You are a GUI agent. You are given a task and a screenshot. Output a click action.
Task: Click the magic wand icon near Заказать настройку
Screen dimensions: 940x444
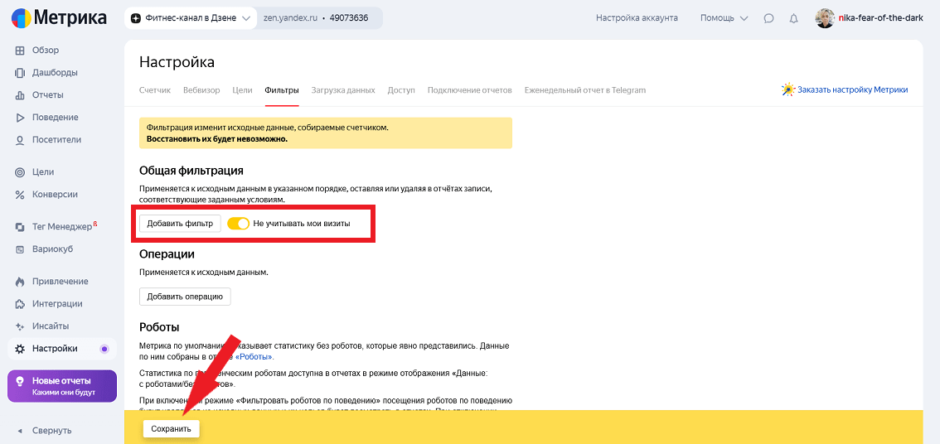[x=787, y=90]
